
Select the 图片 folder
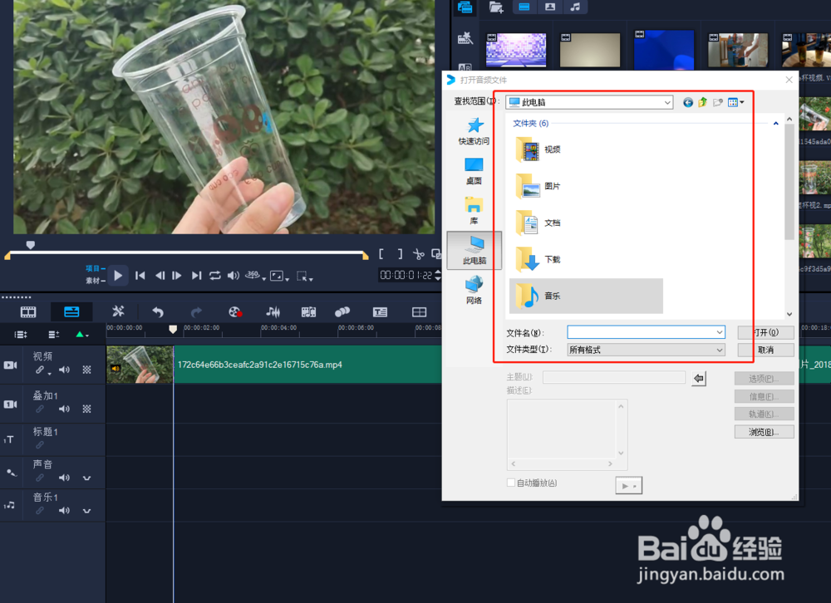pyautogui.click(x=538, y=186)
